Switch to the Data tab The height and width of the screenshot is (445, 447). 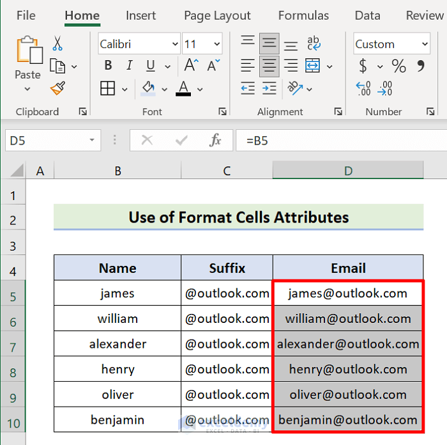click(367, 15)
